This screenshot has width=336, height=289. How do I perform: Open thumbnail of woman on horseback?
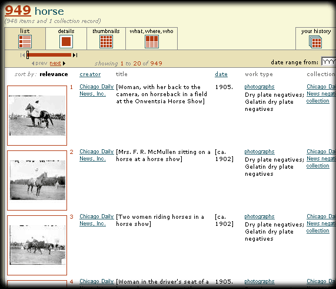[37, 116]
